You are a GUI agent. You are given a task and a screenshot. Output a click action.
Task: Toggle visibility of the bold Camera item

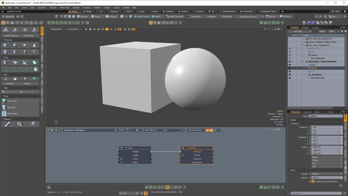click(290, 75)
